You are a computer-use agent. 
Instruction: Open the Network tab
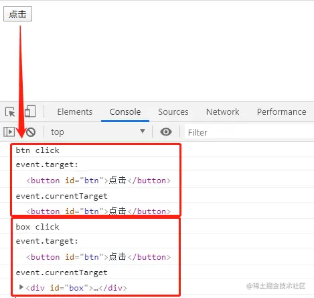coord(222,111)
